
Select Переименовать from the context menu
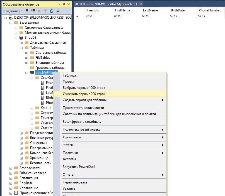[75, 182]
